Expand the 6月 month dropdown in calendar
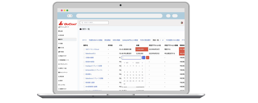258x103 pixels. [x=130, y=63]
